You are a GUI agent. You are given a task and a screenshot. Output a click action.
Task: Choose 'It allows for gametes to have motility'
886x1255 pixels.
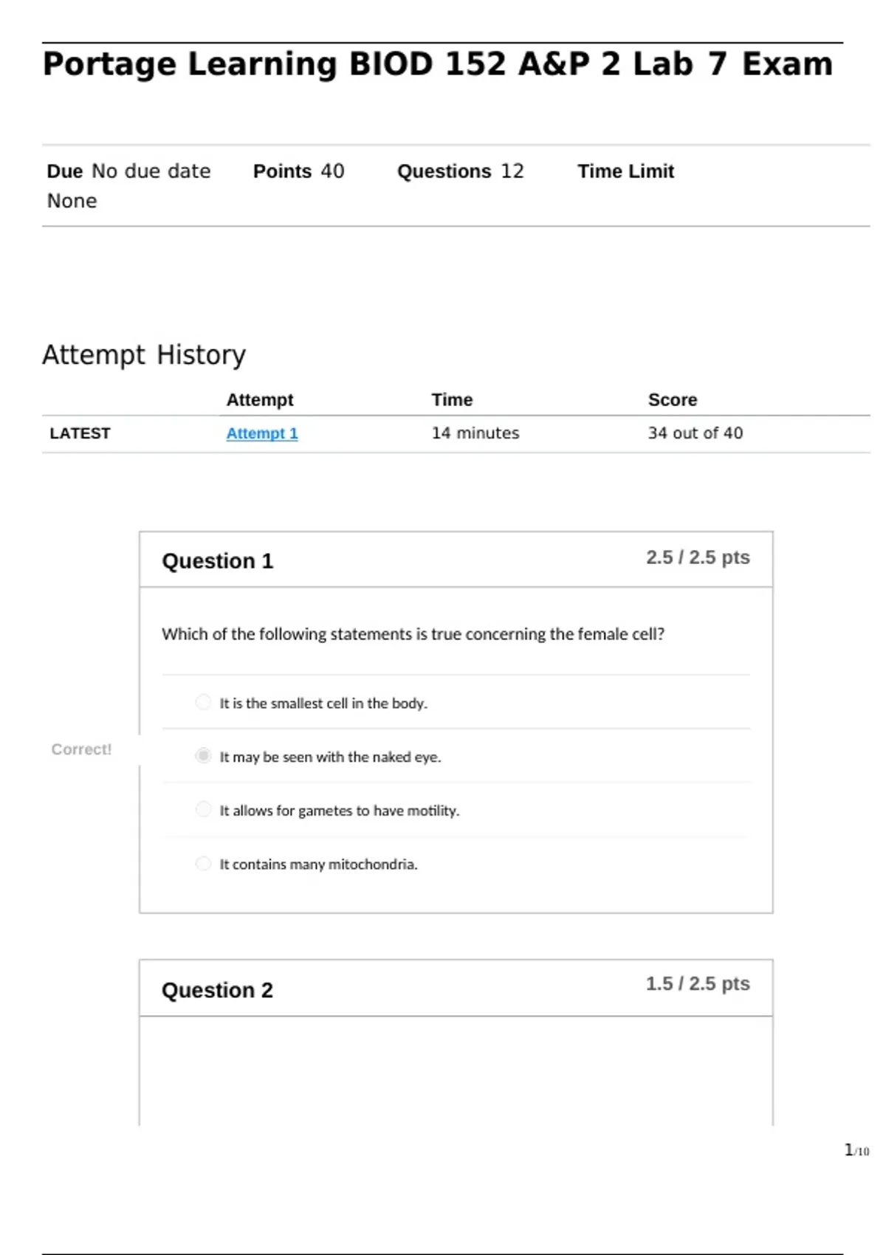pyautogui.click(x=203, y=810)
